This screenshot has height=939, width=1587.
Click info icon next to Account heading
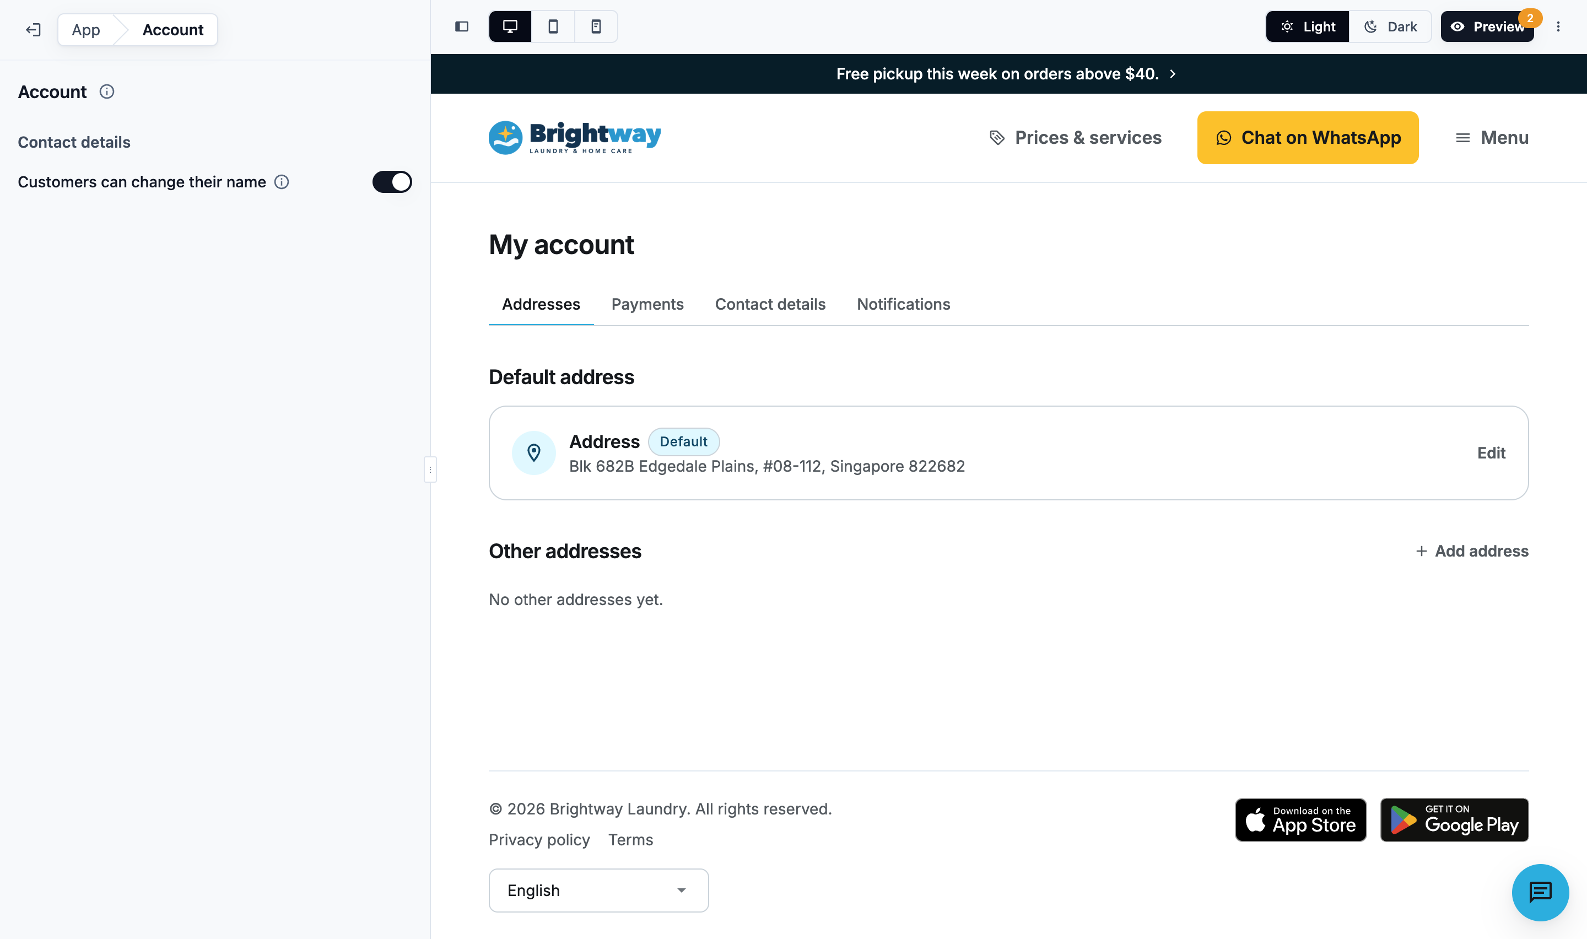[x=107, y=91]
